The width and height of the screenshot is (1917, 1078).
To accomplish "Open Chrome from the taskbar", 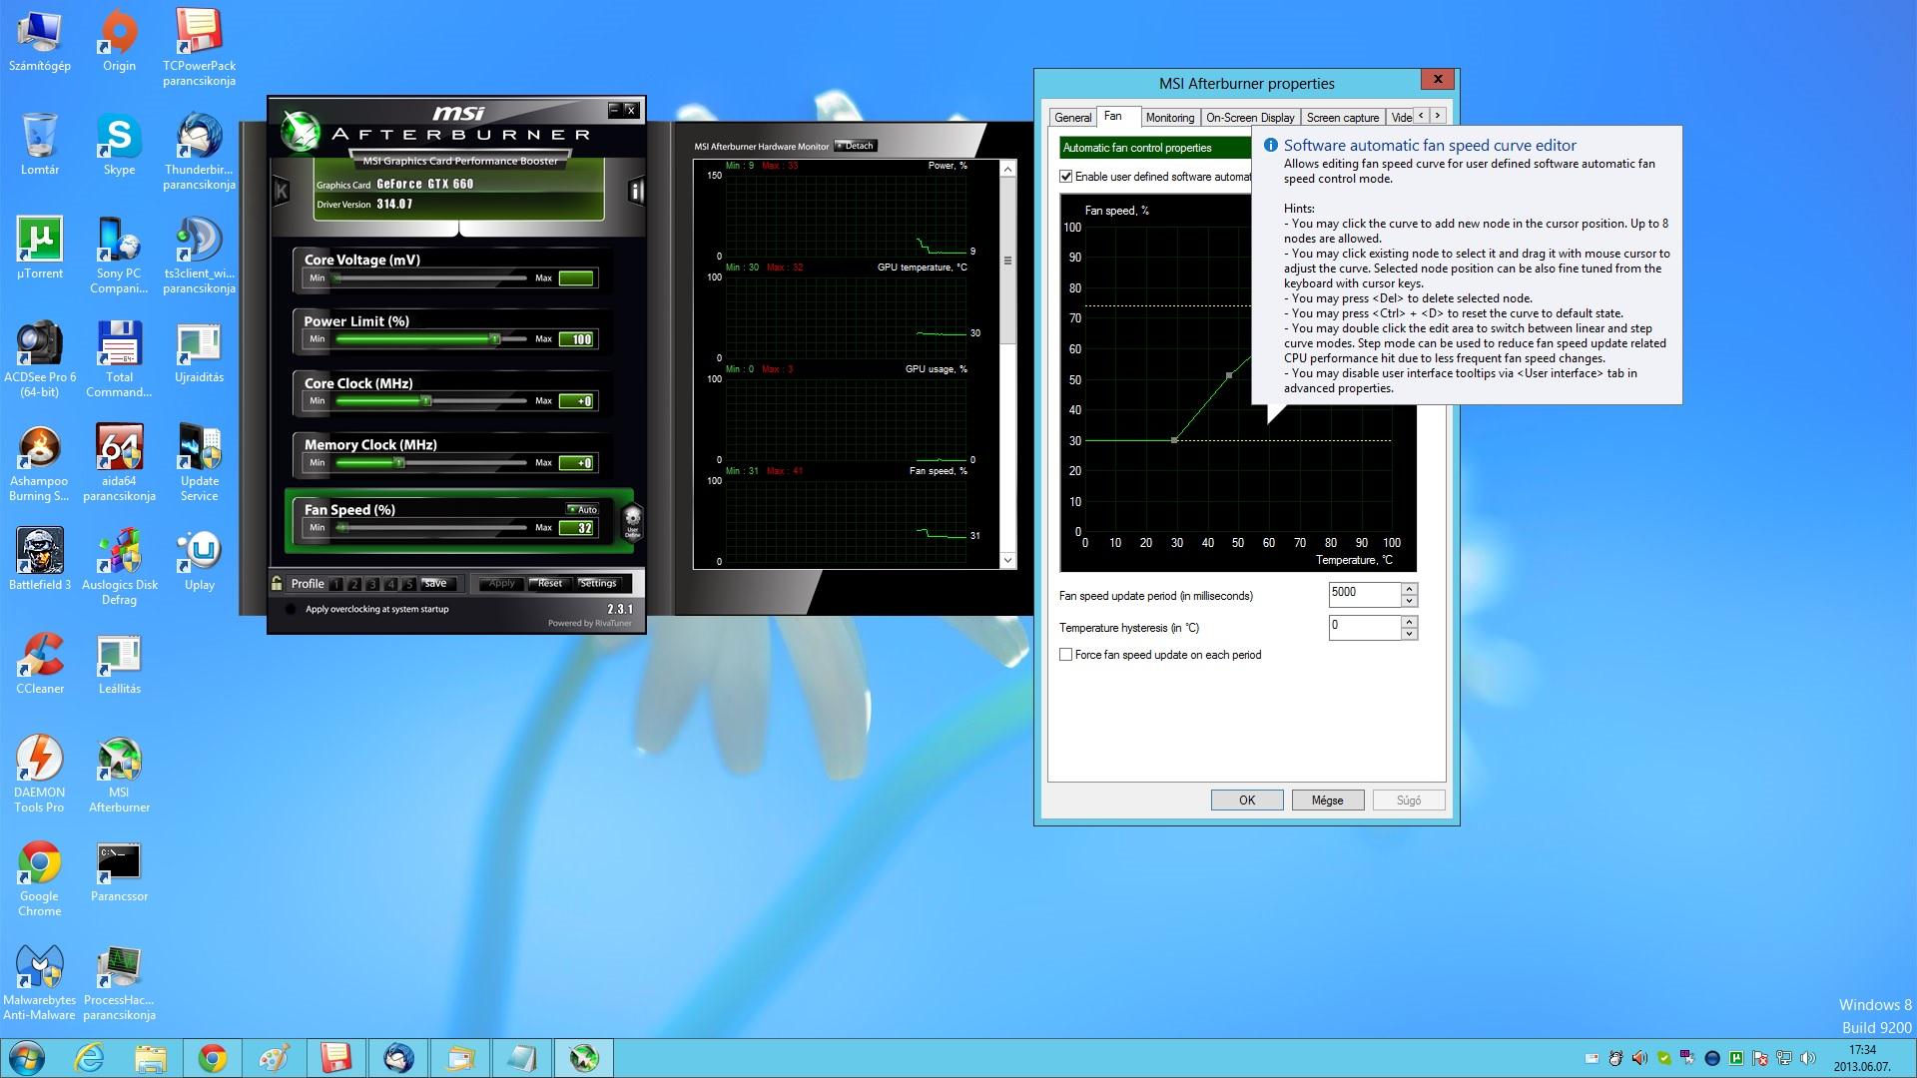I will coord(212,1058).
